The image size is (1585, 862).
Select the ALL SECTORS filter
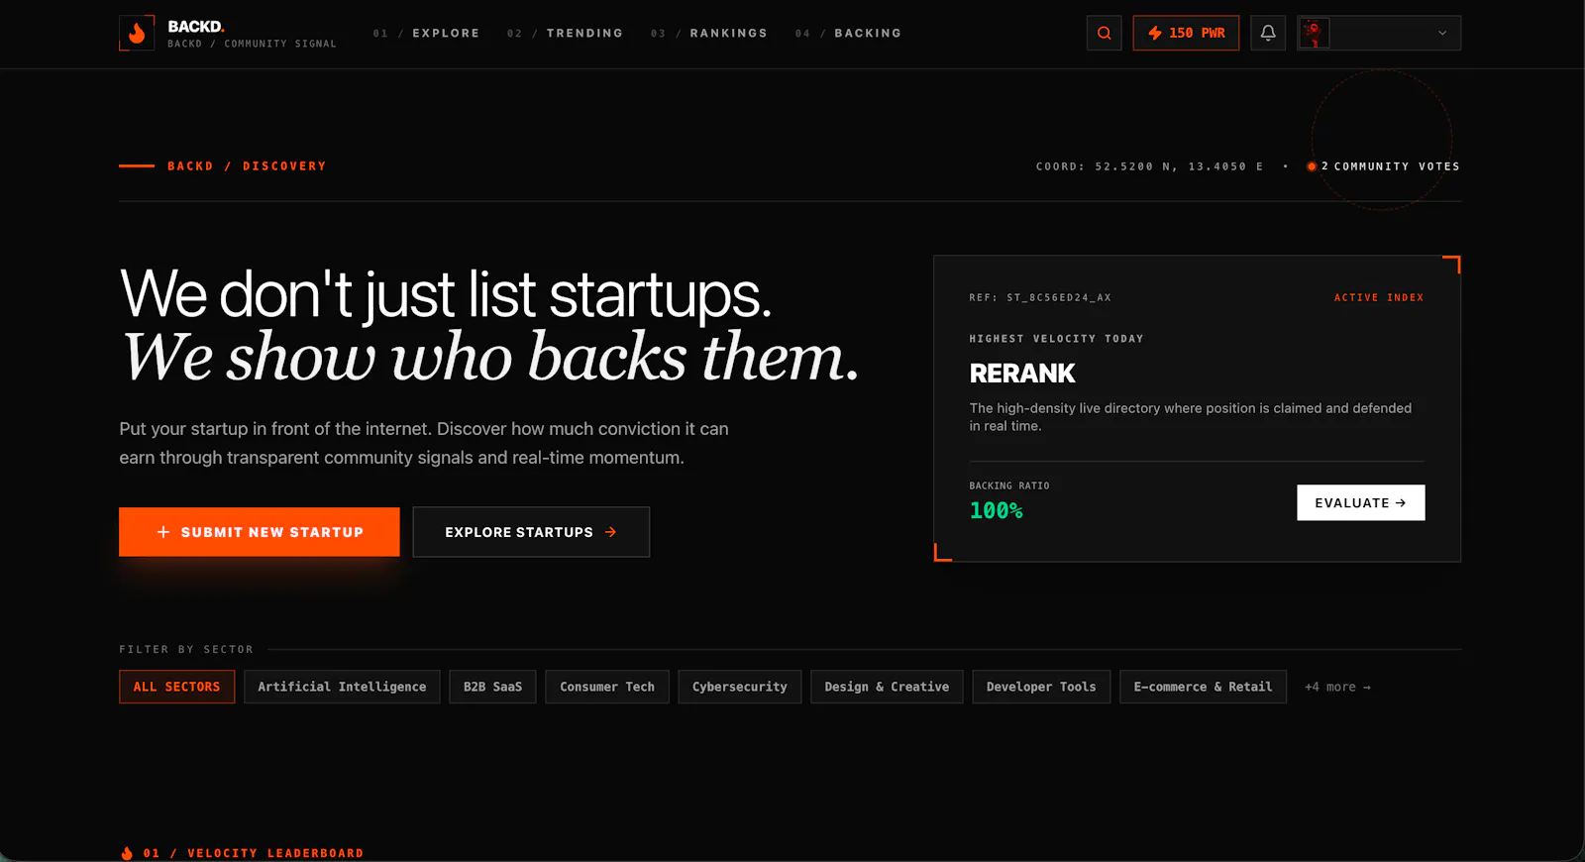pyautogui.click(x=177, y=687)
